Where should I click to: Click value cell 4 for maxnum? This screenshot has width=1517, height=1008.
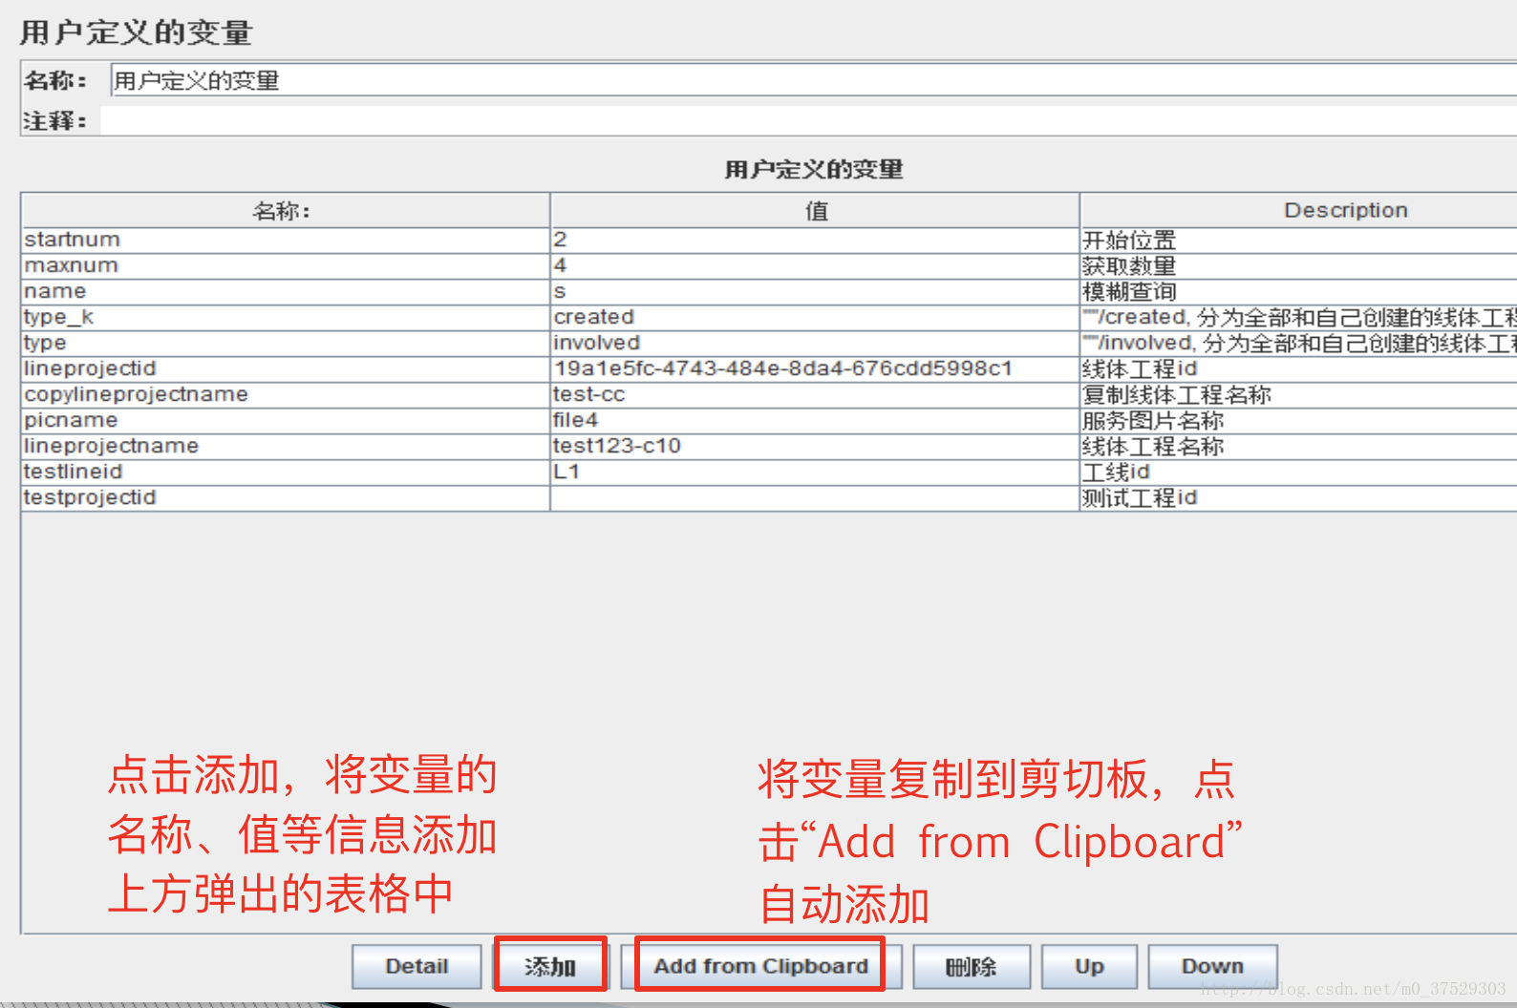[815, 265]
